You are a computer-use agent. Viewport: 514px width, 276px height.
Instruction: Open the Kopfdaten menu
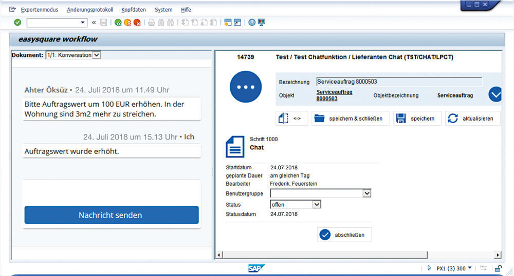[x=133, y=10]
